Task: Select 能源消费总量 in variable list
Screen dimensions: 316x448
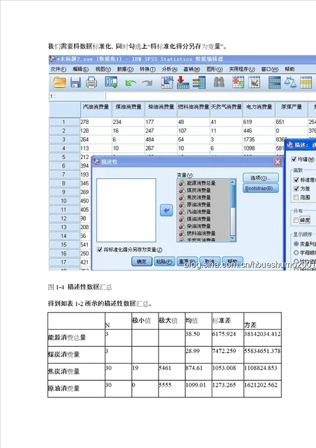Action: click(x=201, y=183)
